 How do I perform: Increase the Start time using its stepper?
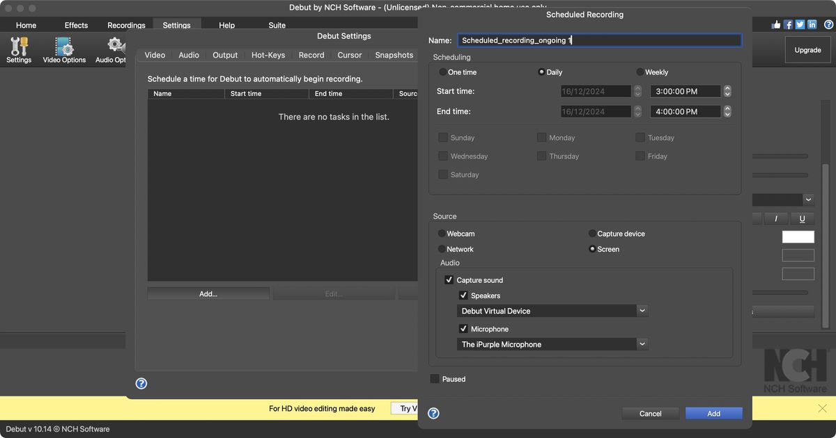727,88
